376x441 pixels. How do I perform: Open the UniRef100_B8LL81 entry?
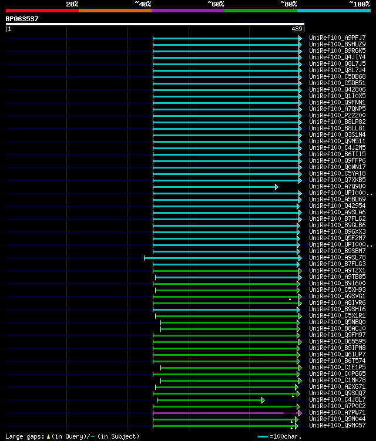click(x=337, y=128)
